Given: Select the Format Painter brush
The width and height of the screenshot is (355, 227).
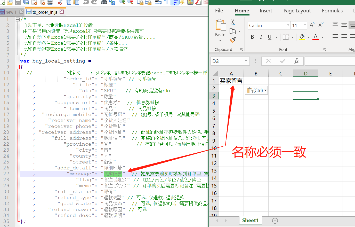Looking at the screenshot, I should (x=233, y=40).
